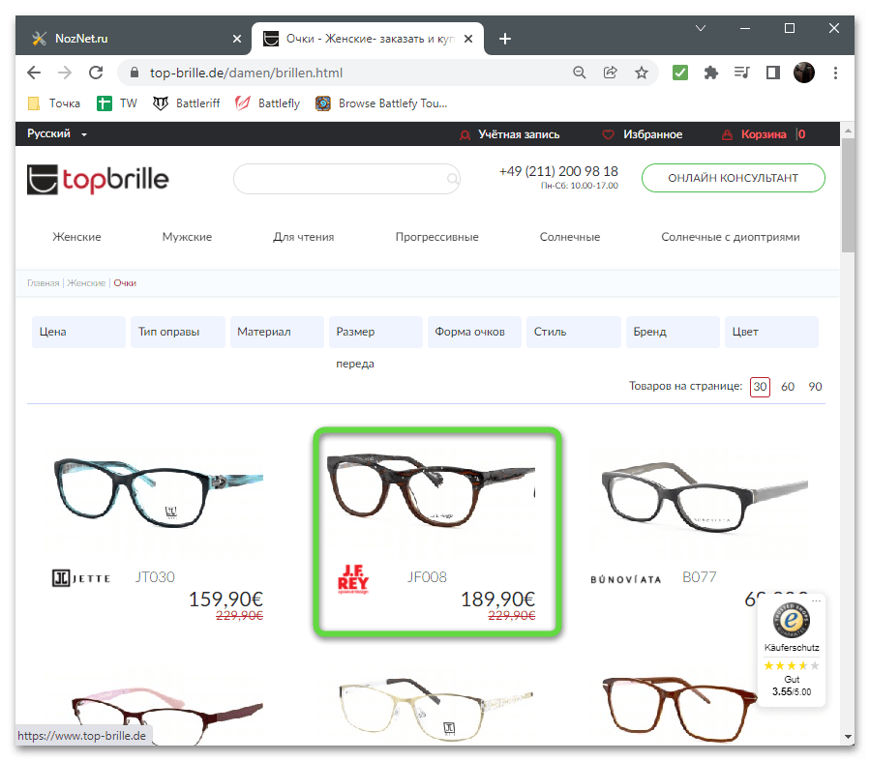Open the Battleriff bookmark
This screenshot has width=870, height=761.
187,103
